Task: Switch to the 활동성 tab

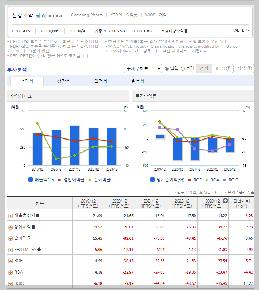Action: tap(138, 81)
